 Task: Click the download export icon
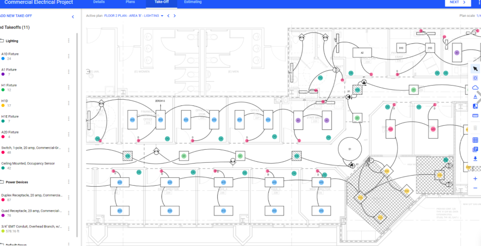point(475,159)
